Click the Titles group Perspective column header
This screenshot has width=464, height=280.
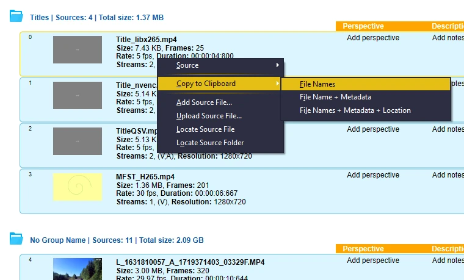(x=363, y=26)
